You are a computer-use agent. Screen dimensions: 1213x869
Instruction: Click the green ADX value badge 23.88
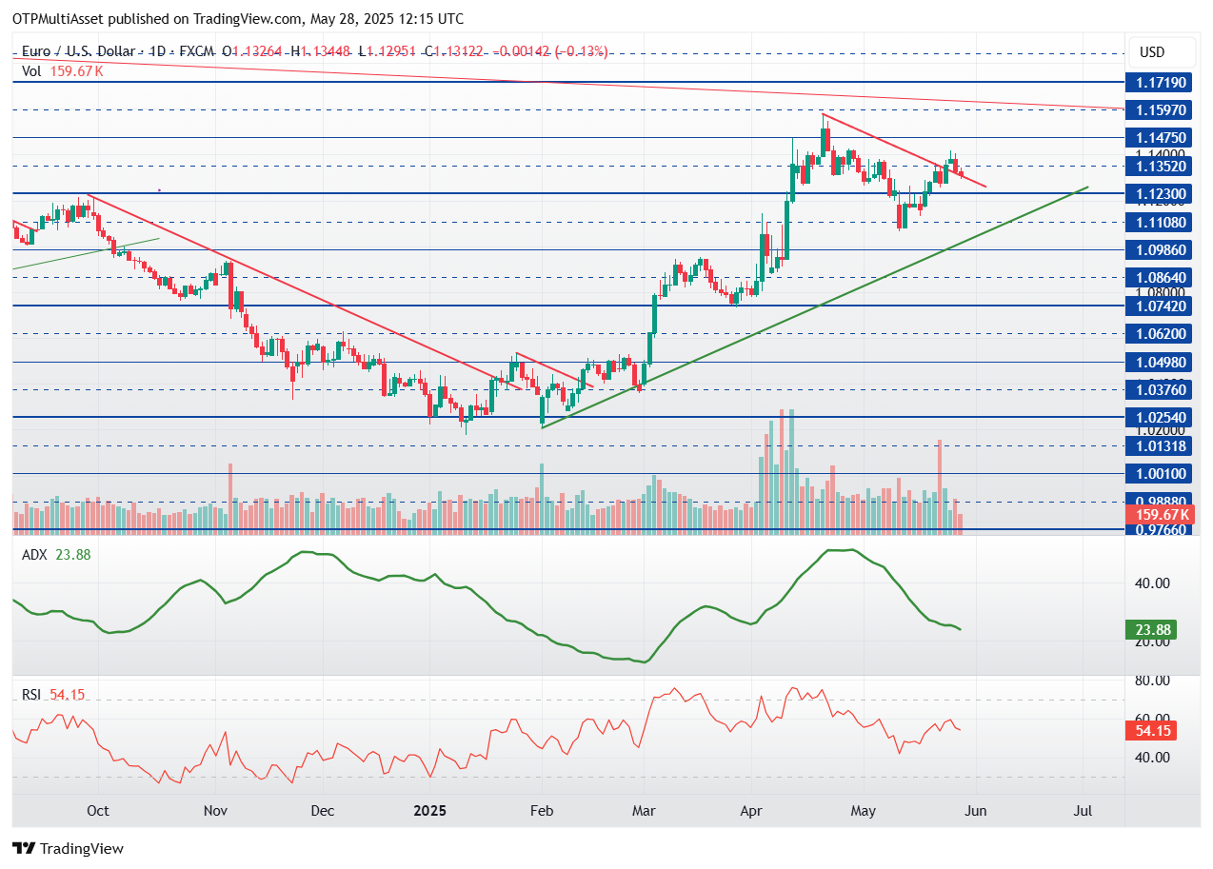tap(1153, 629)
